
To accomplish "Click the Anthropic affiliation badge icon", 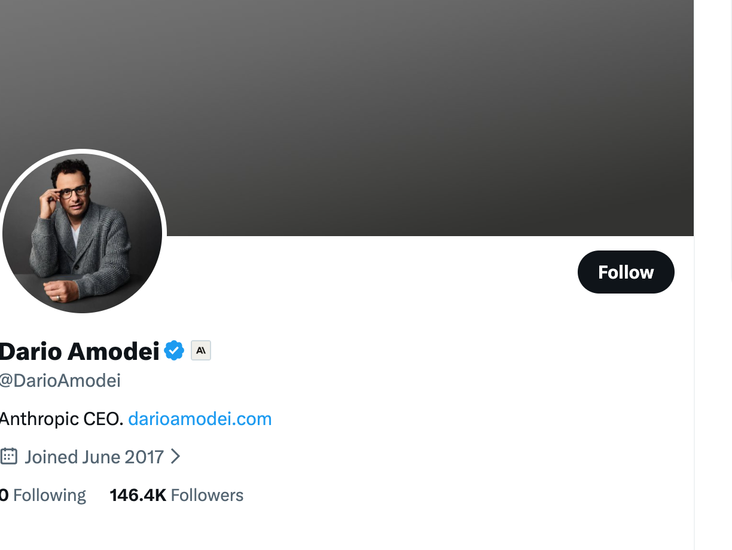I will [201, 351].
